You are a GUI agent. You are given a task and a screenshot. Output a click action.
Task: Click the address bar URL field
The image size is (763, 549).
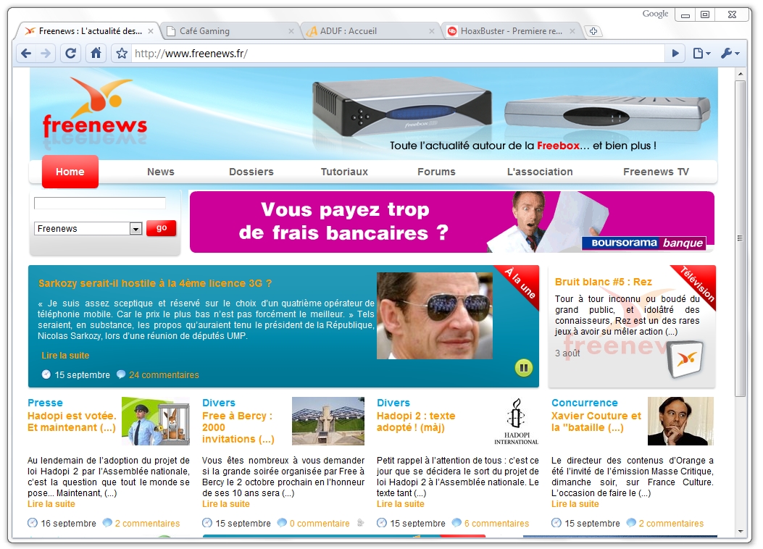point(396,54)
